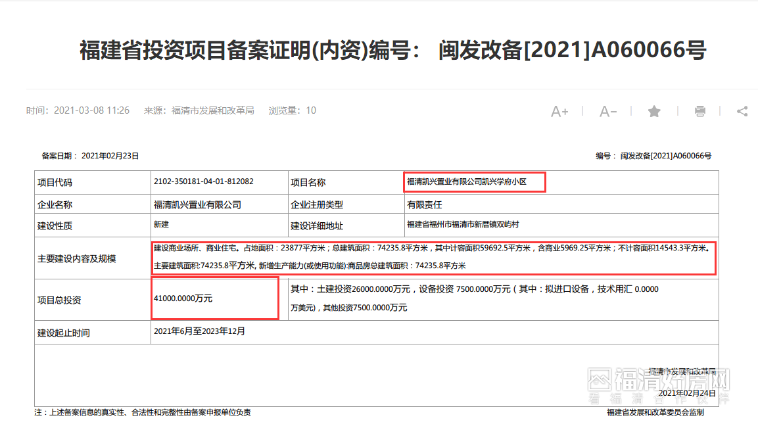Click the 项目总投资 label cell
This screenshot has width=758, height=426.
click(x=92, y=300)
